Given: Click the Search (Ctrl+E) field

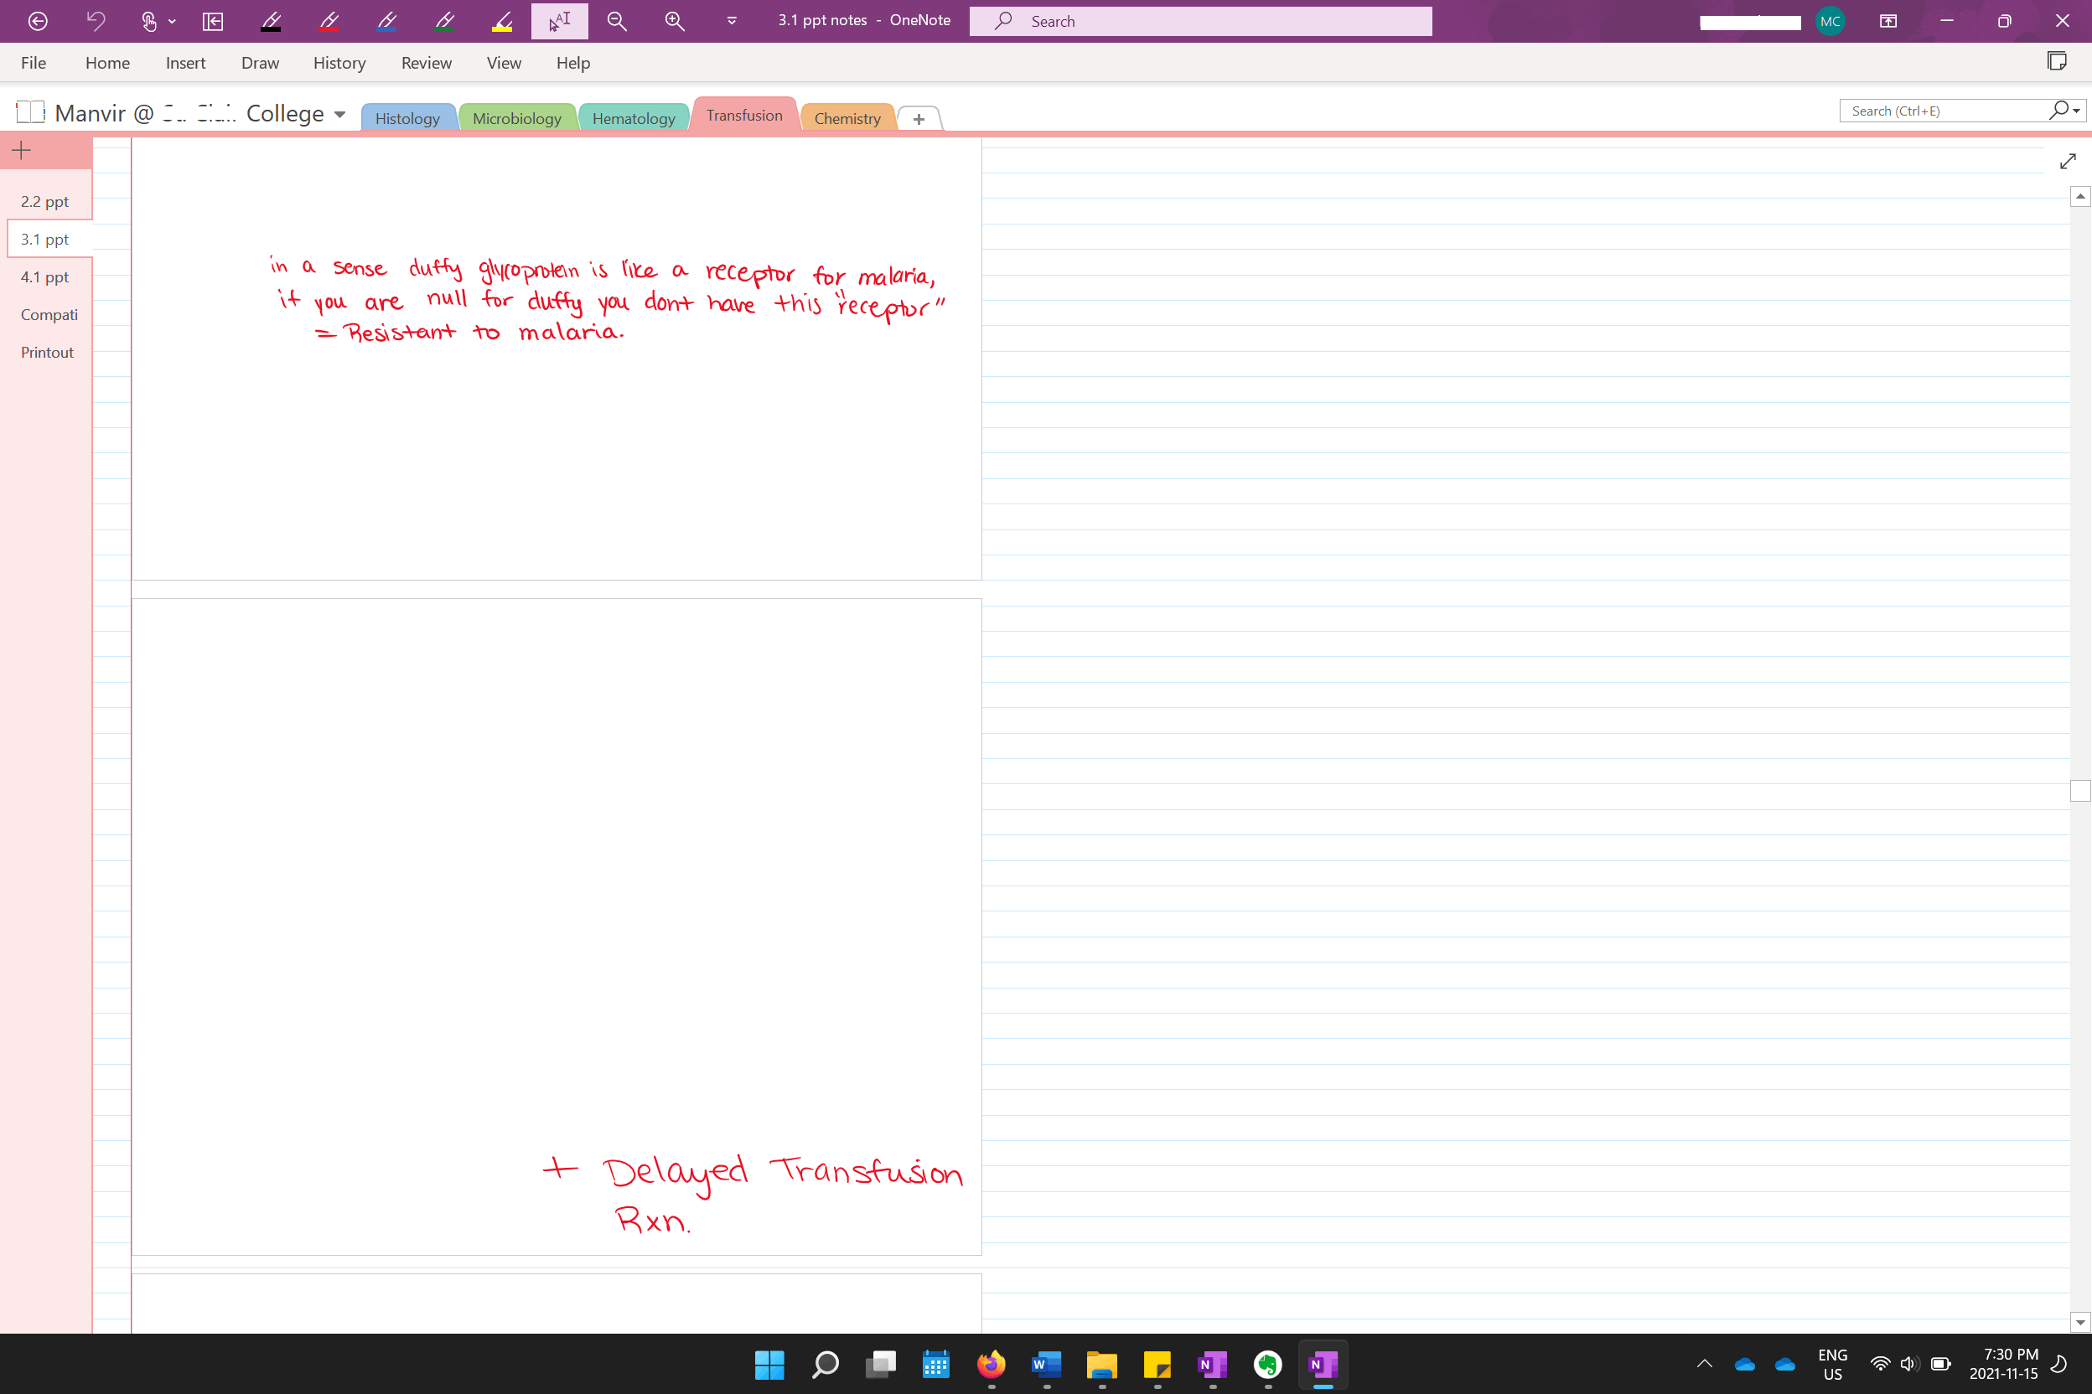Looking at the screenshot, I should pyautogui.click(x=1944, y=111).
